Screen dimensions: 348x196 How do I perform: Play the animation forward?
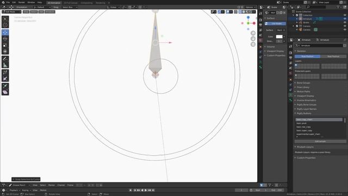[x=146, y=190]
